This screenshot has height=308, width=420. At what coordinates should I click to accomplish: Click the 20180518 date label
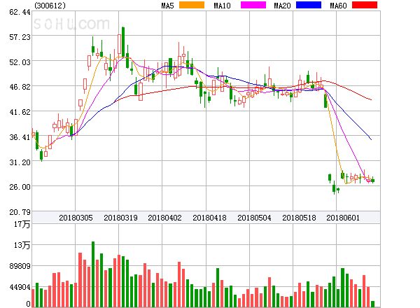point(299,218)
